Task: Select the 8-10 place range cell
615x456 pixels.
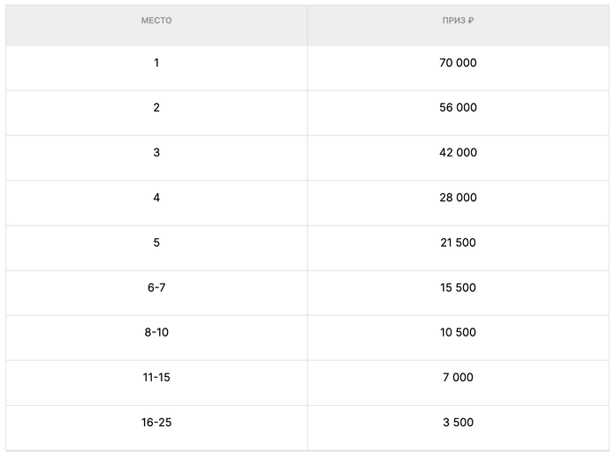Action: pos(156,333)
